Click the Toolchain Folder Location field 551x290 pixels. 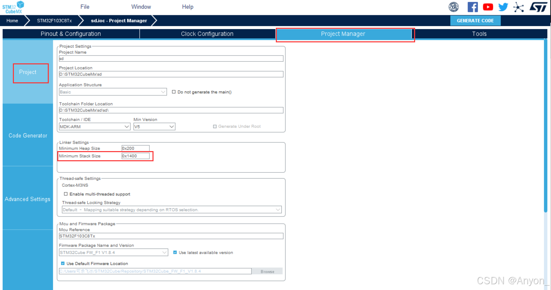[171, 110]
